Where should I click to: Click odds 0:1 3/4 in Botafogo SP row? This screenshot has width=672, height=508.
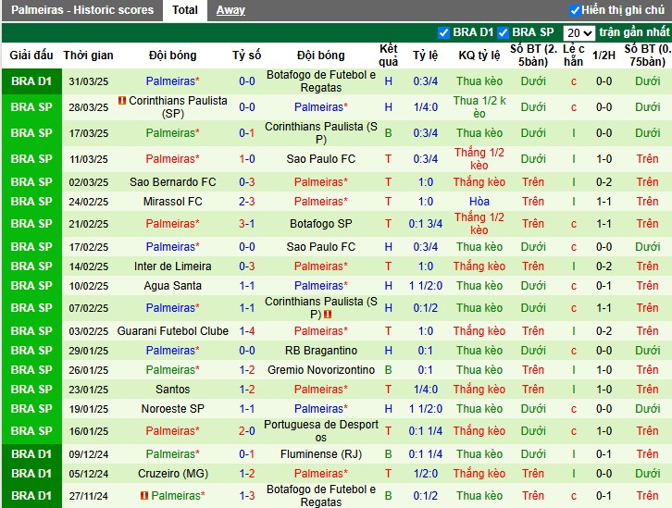point(426,224)
